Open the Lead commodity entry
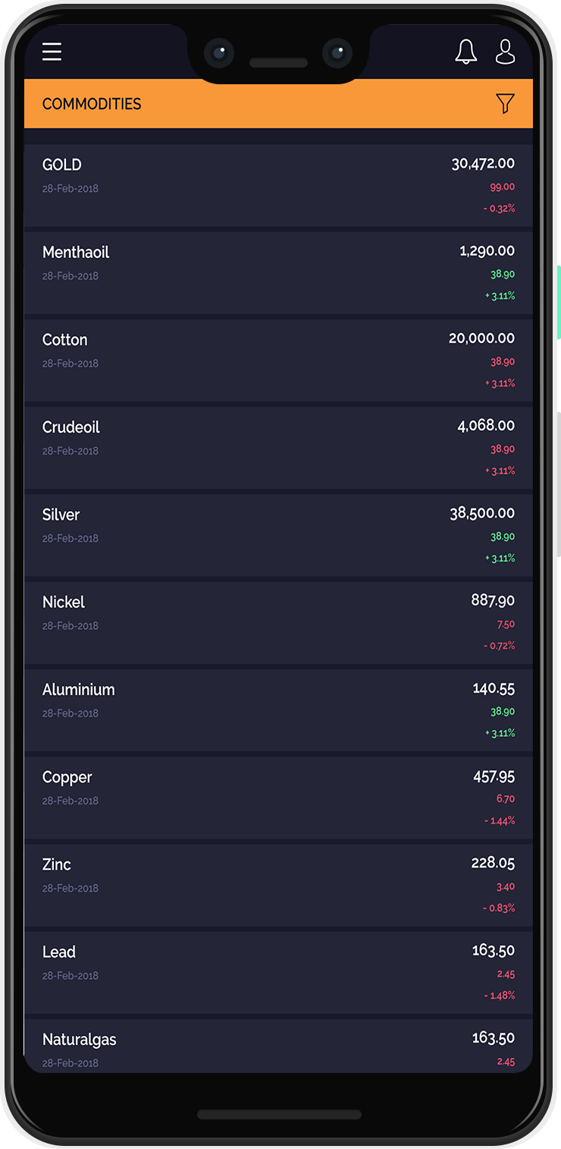This screenshot has height=1149, width=561. pos(278,972)
